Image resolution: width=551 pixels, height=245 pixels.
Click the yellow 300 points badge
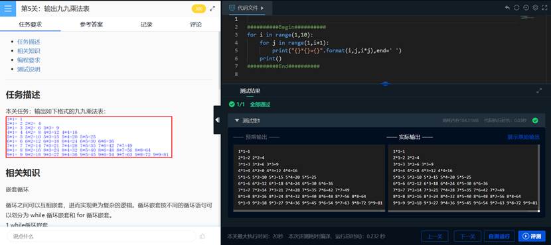[198, 9]
